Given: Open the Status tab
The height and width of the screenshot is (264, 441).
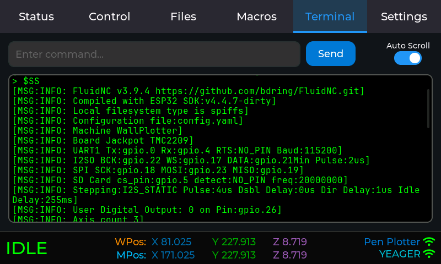Looking at the screenshot, I should [x=36, y=16].
